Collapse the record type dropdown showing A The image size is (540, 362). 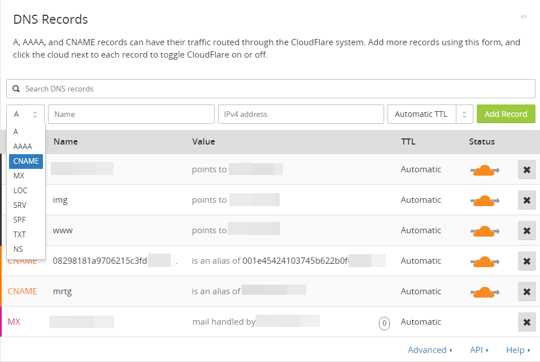(25, 114)
